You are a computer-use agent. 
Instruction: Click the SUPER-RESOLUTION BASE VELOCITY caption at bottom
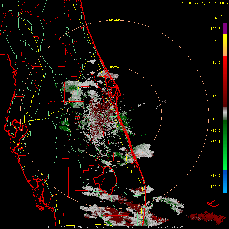[114, 227]
